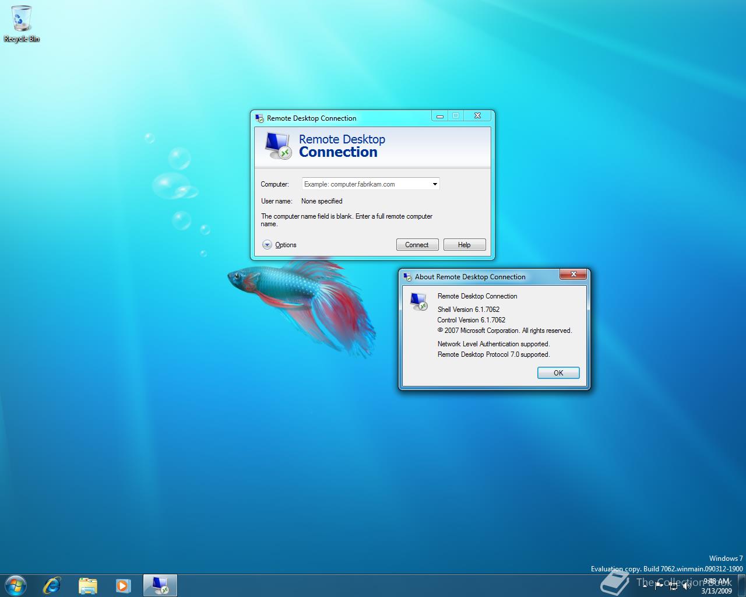
Task: Click the 'Control Version 6.1.7062' text
Action: click(x=471, y=320)
